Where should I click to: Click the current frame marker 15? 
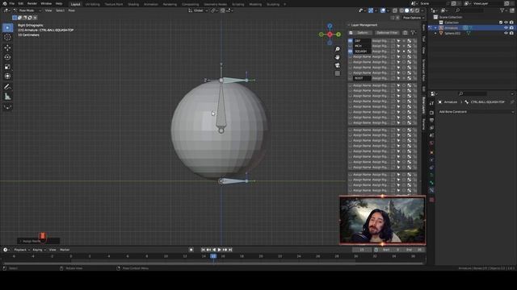point(213,256)
